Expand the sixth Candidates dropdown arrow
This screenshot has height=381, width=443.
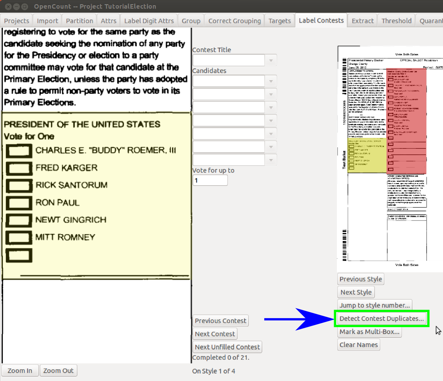[x=271, y=147]
